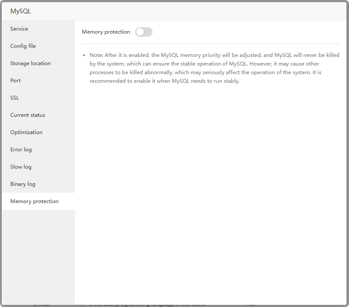View the Current status tab
Image resolution: width=349 pixels, height=307 pixels.
[38, 115]
